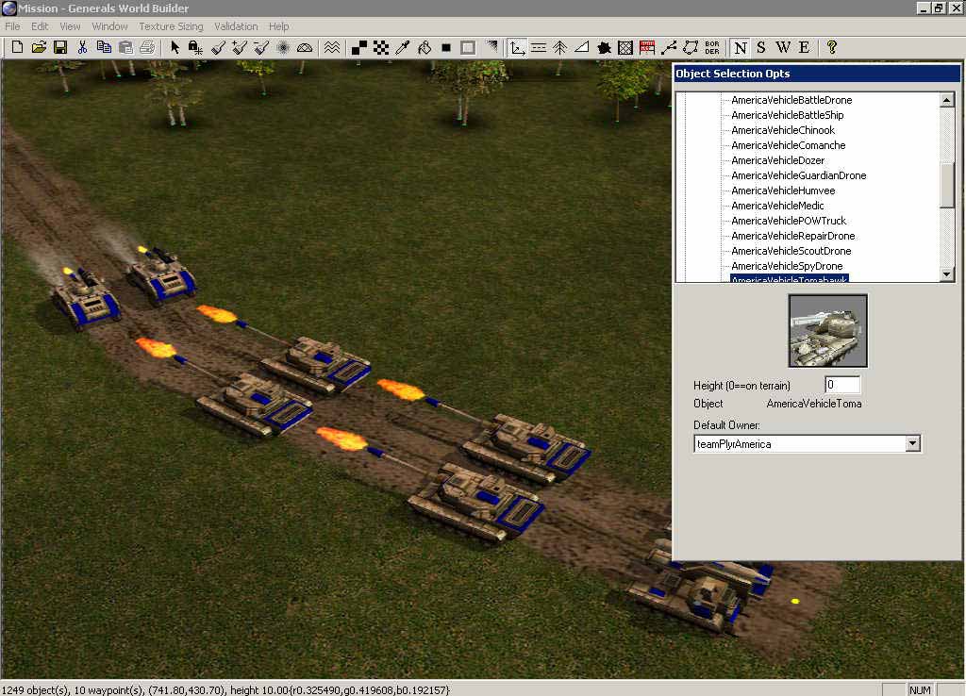Open the Default Owner dropdown
The height and width of the screenshot is (696, 966).
(912, 443)
